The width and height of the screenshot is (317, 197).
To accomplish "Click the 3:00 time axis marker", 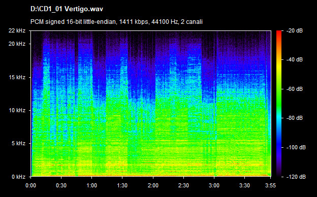I will (x=214, y=185).
